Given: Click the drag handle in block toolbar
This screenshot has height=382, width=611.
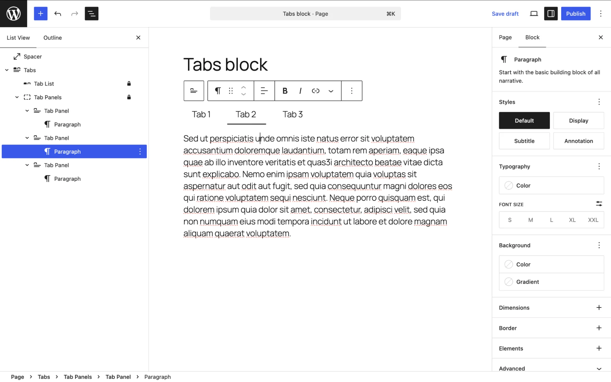Looking at the screenshot, I should [231, 91].
